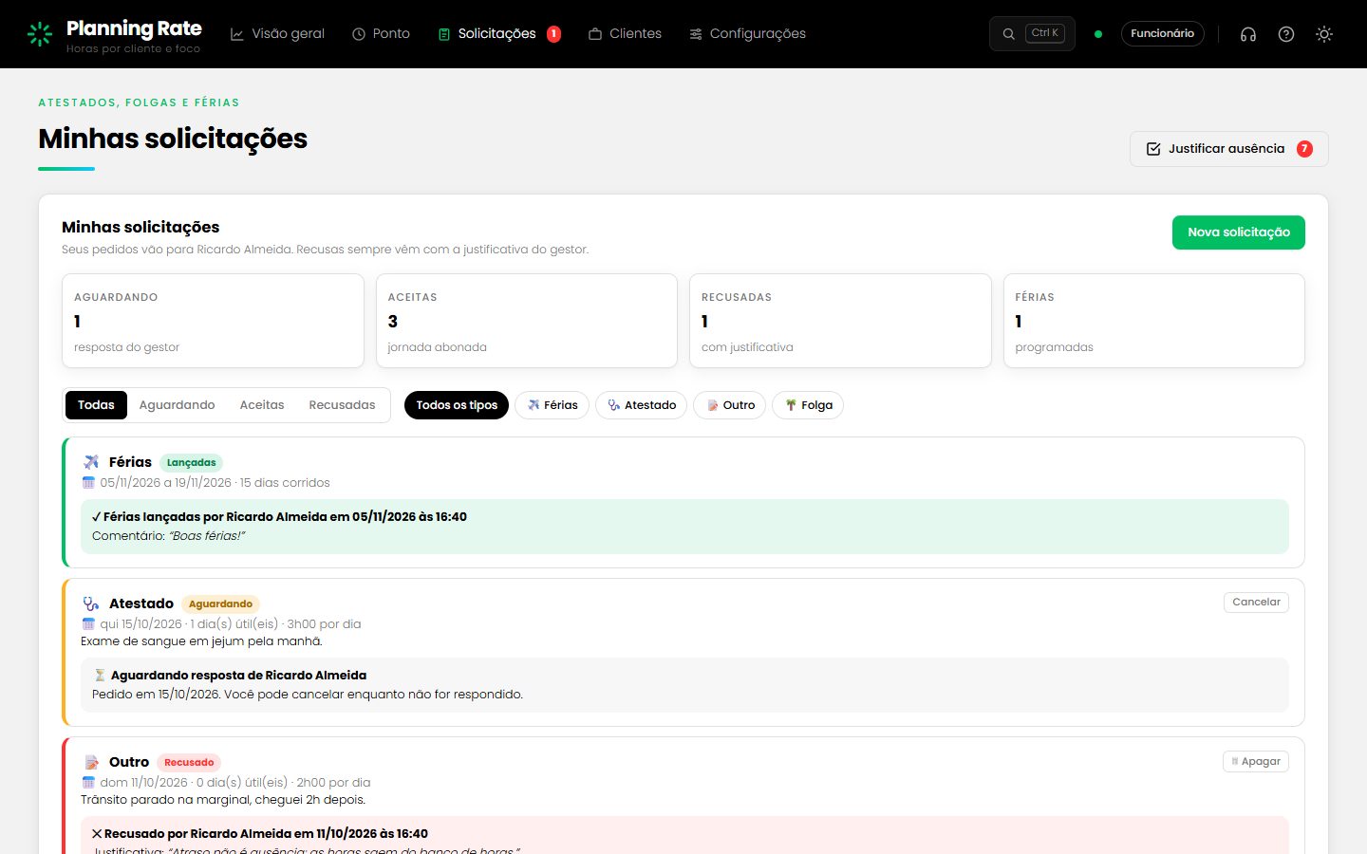Click the Aguardando badge on the Atestado request
Image resolution: width=1367 pixels, height=854 pixels.
220,603
